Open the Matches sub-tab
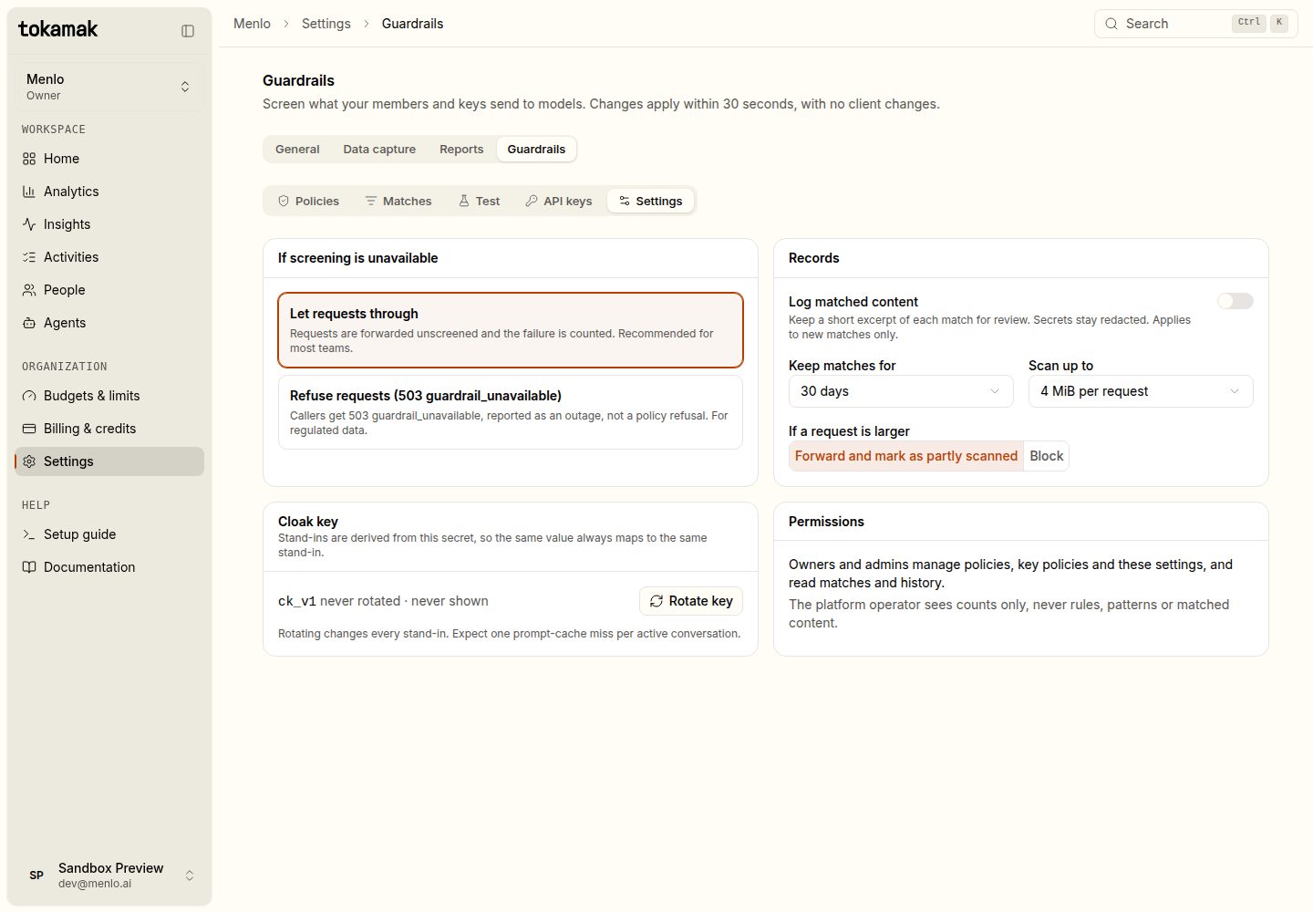Image resolution: width=1313 pixels, height=912 pixels. tap(398, 201)
